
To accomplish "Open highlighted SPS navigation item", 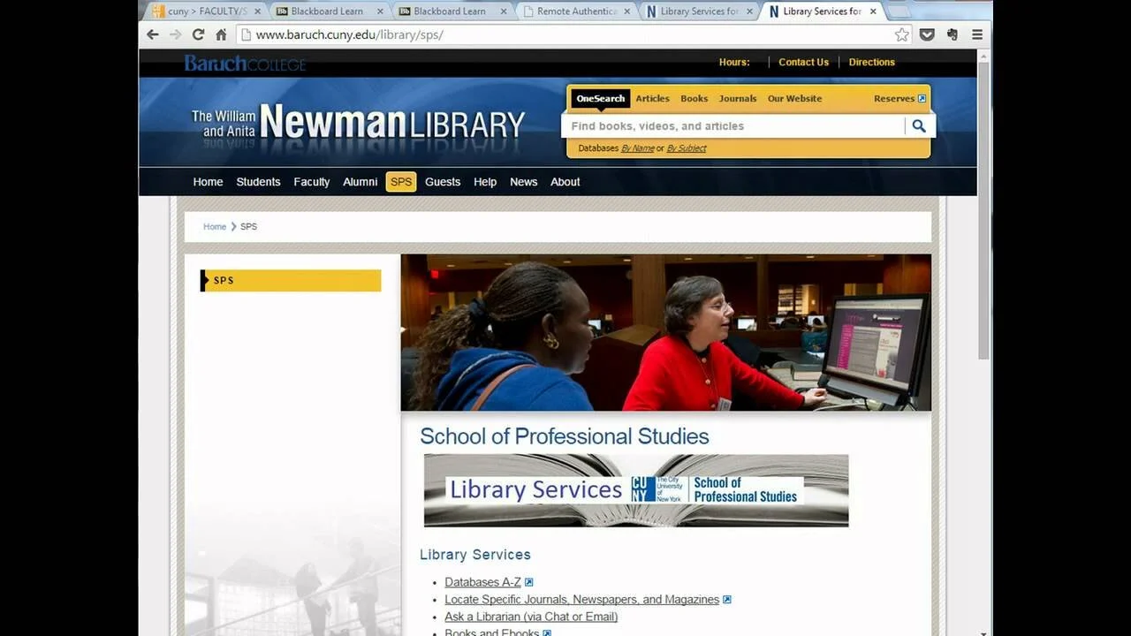I will [401, 182].
